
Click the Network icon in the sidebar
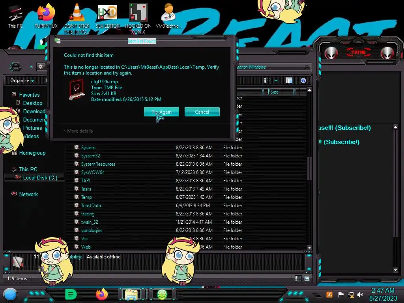click(14, 194)
